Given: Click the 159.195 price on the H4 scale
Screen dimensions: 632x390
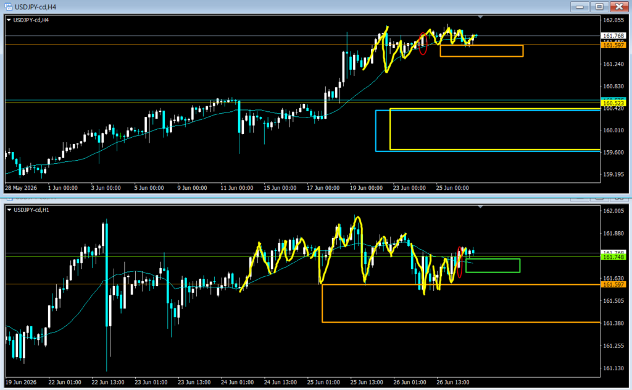Looking at the screenshot, I should [613, 174].
